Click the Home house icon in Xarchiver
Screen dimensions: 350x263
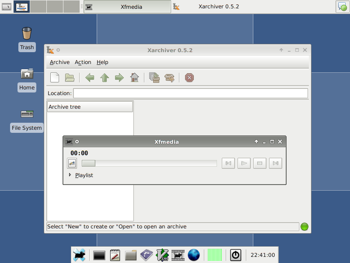[x=134, y=78]
